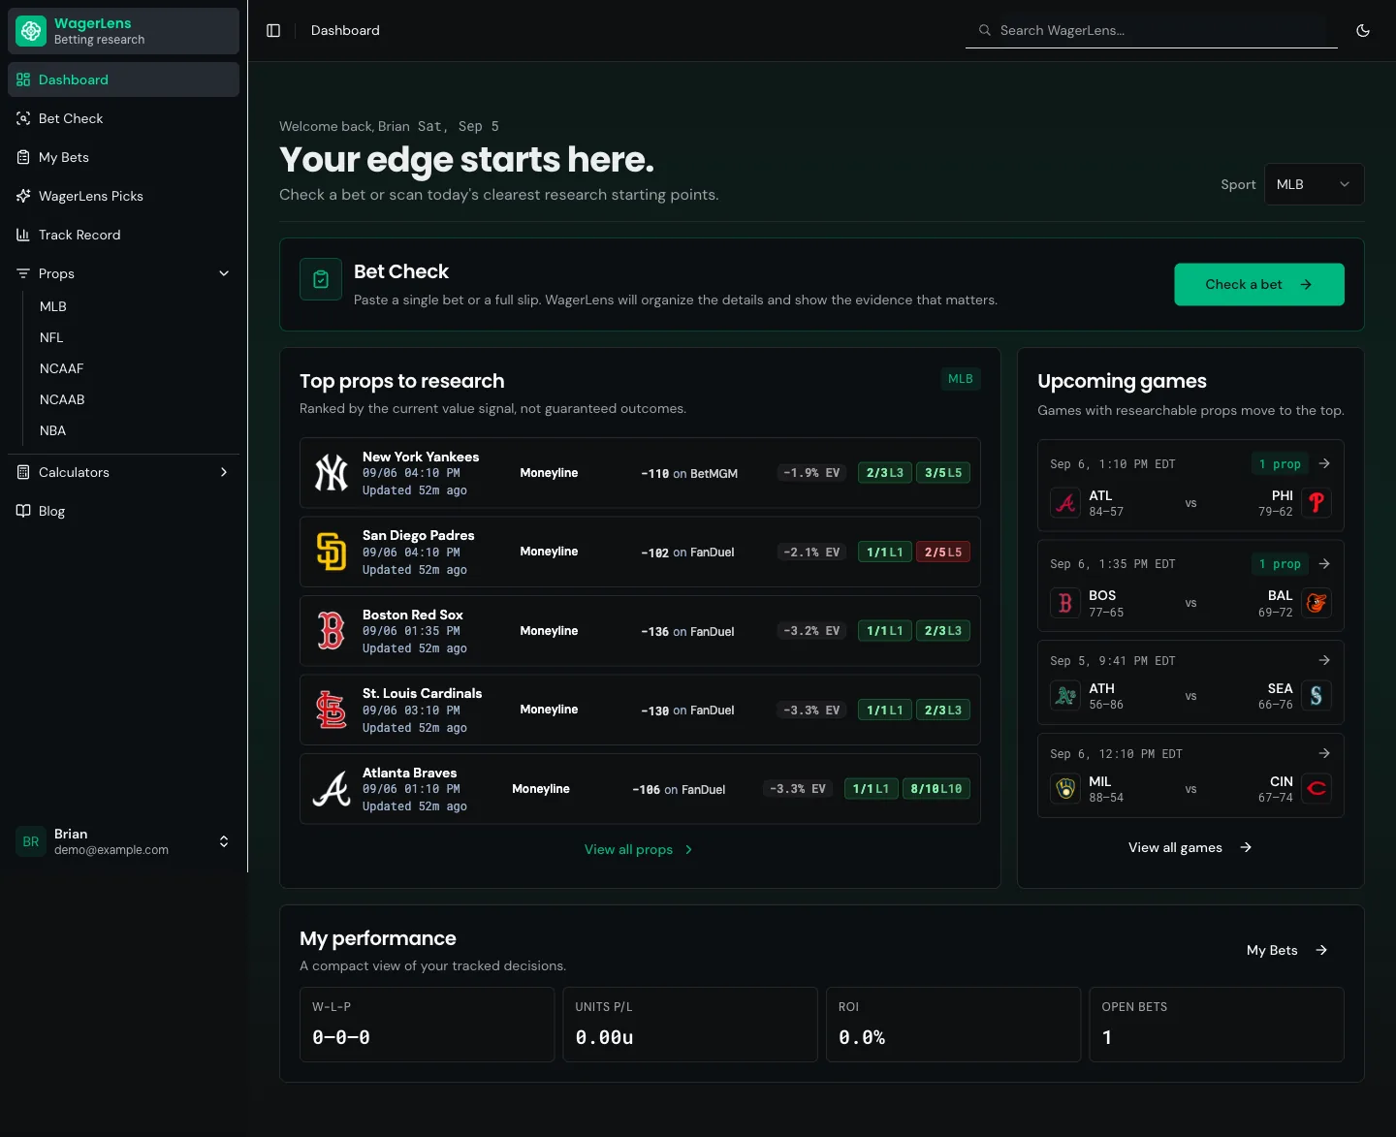
Task: Click the search magnifier icon
Action: pos(985,31)
